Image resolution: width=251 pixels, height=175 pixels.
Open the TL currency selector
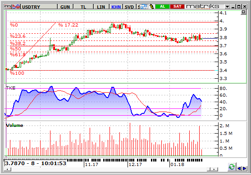coord(83,7)
